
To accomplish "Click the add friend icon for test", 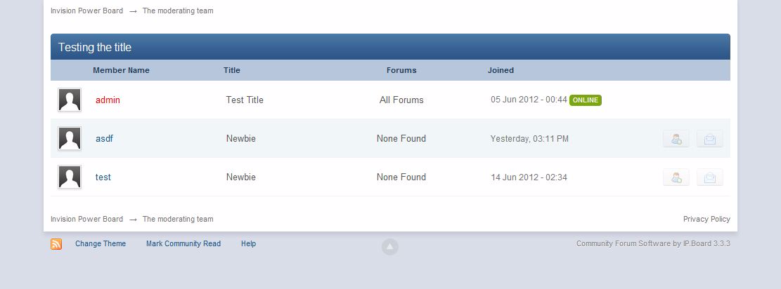I will pyautogui.click(x=676, y=177).
